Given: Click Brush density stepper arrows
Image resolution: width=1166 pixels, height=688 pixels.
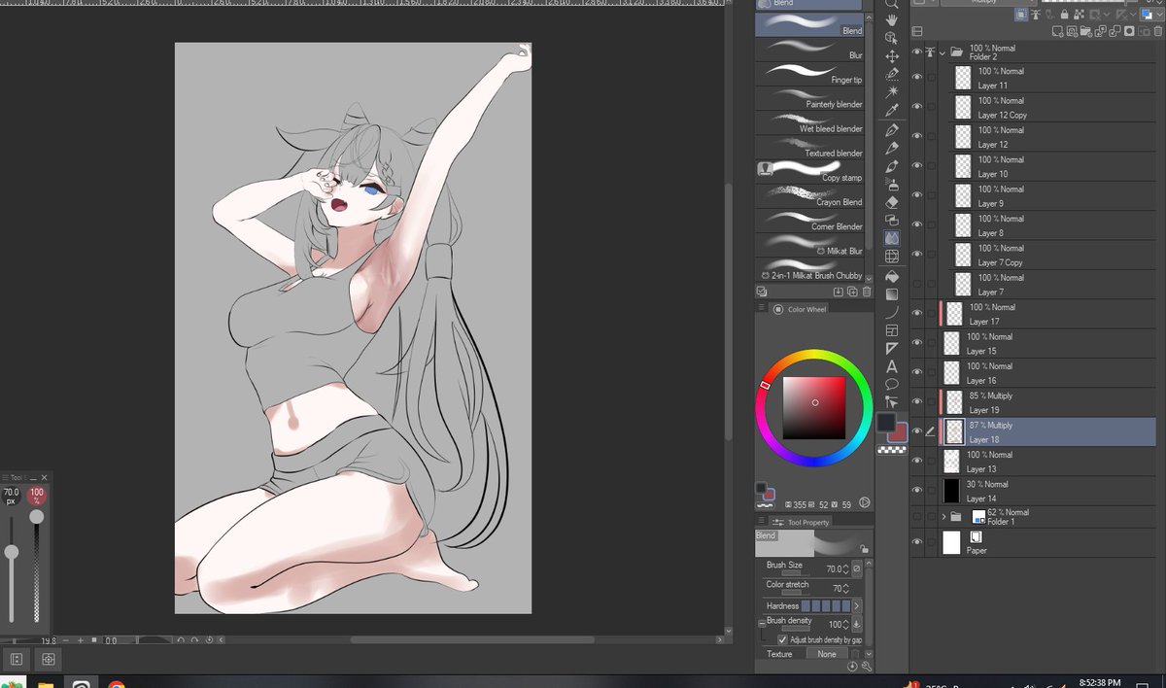Looking at the screenshot, I should [x=845, y=624].
